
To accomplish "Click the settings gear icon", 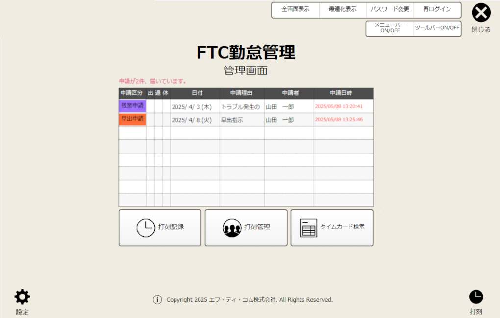I will 22,296.
